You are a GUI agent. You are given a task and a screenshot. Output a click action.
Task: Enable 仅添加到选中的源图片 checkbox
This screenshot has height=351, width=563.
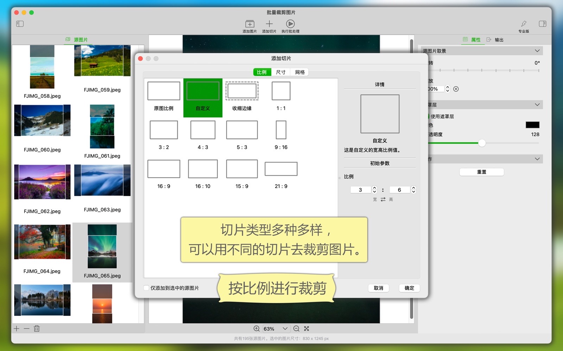(x=146, y=288)
